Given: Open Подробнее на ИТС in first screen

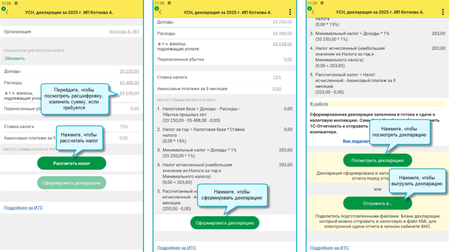Looking at the screenshot, I should click(x=24, y=208).
